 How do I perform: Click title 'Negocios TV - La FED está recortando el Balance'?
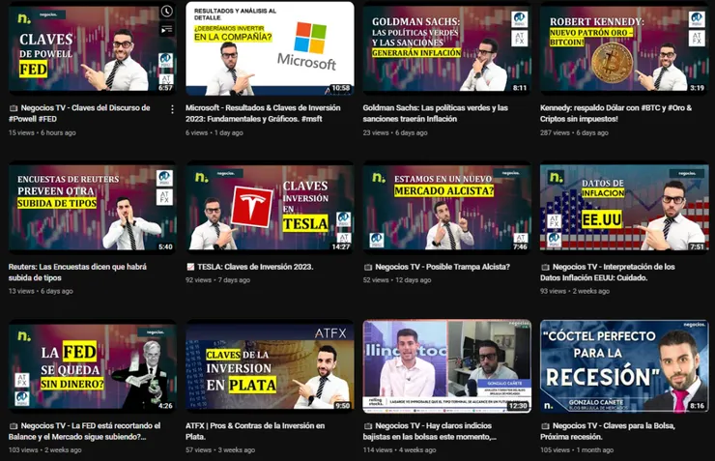pyautogui.click(x=84, y=431)
